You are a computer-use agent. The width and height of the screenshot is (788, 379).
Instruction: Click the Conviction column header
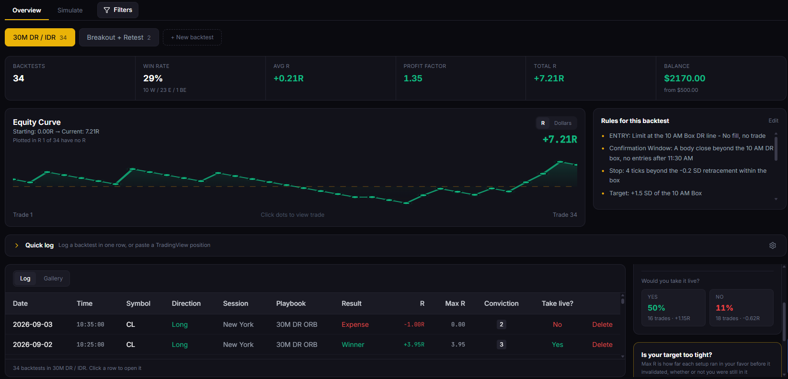coord(501,303)
